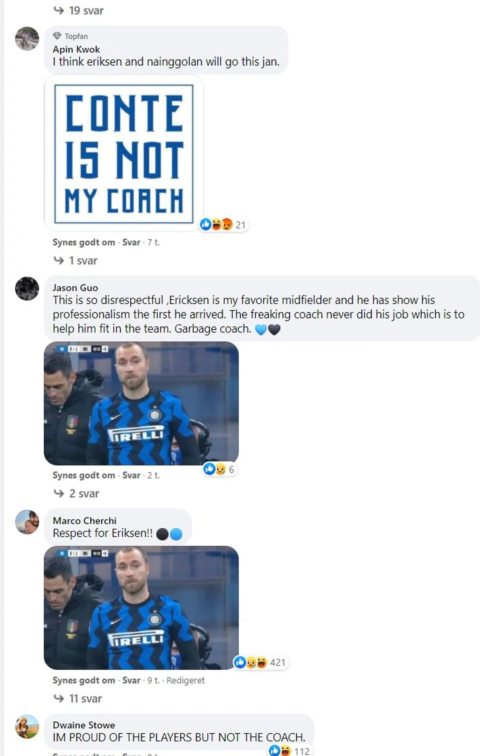Open the Redigeret edit history link

pos(185,680)
